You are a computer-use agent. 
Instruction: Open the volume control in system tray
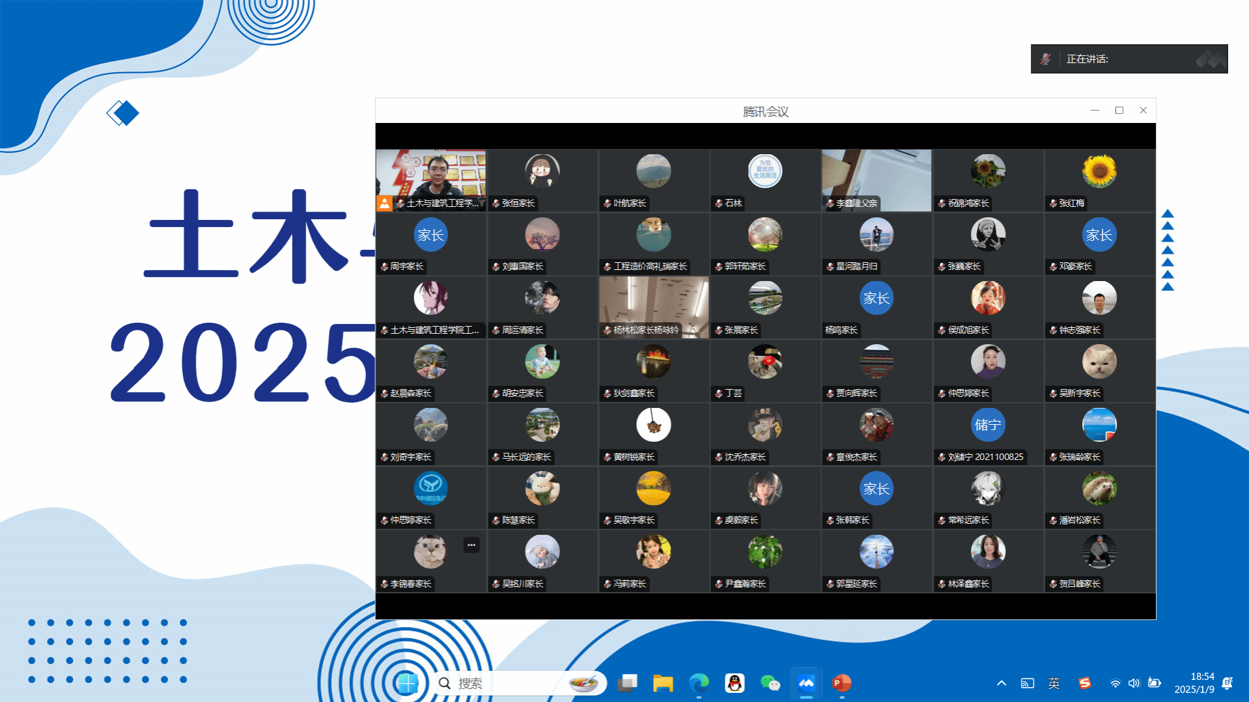[x=1134, y=683]
